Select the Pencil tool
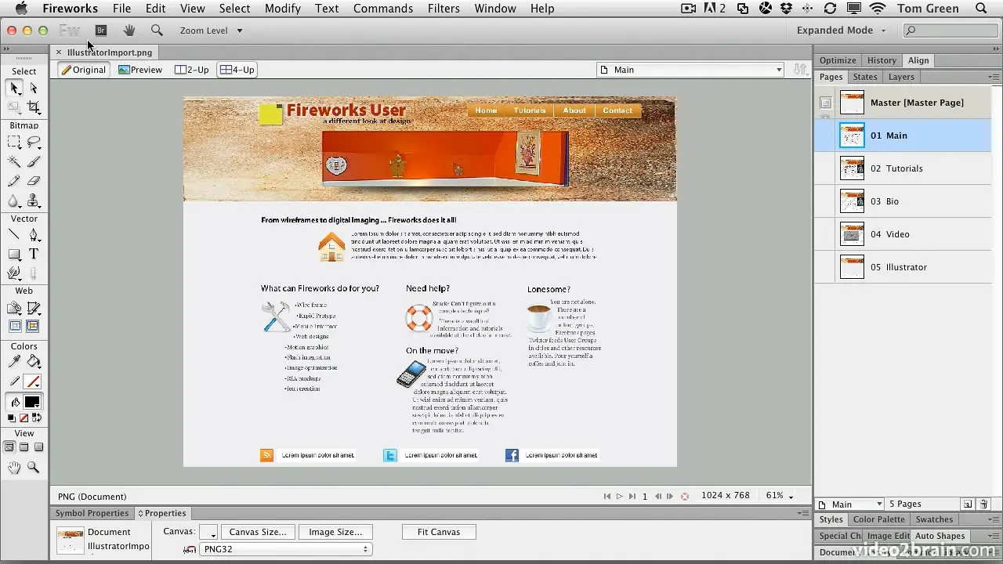The image size is (1003, 564). click(x=15, y=181)
